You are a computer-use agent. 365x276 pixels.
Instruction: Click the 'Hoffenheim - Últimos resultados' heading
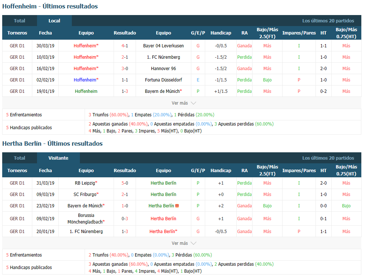(x=50, y=6)
